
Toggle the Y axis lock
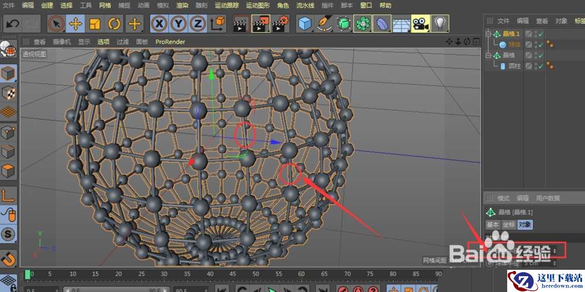coord(178,24)
